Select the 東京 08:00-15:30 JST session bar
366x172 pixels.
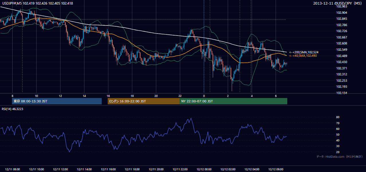coord(57,101)
